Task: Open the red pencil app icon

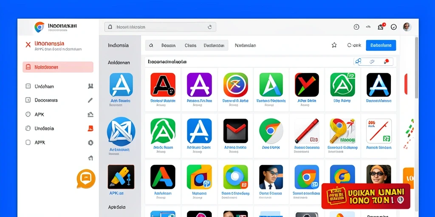Action: click(x=307, y=131)
